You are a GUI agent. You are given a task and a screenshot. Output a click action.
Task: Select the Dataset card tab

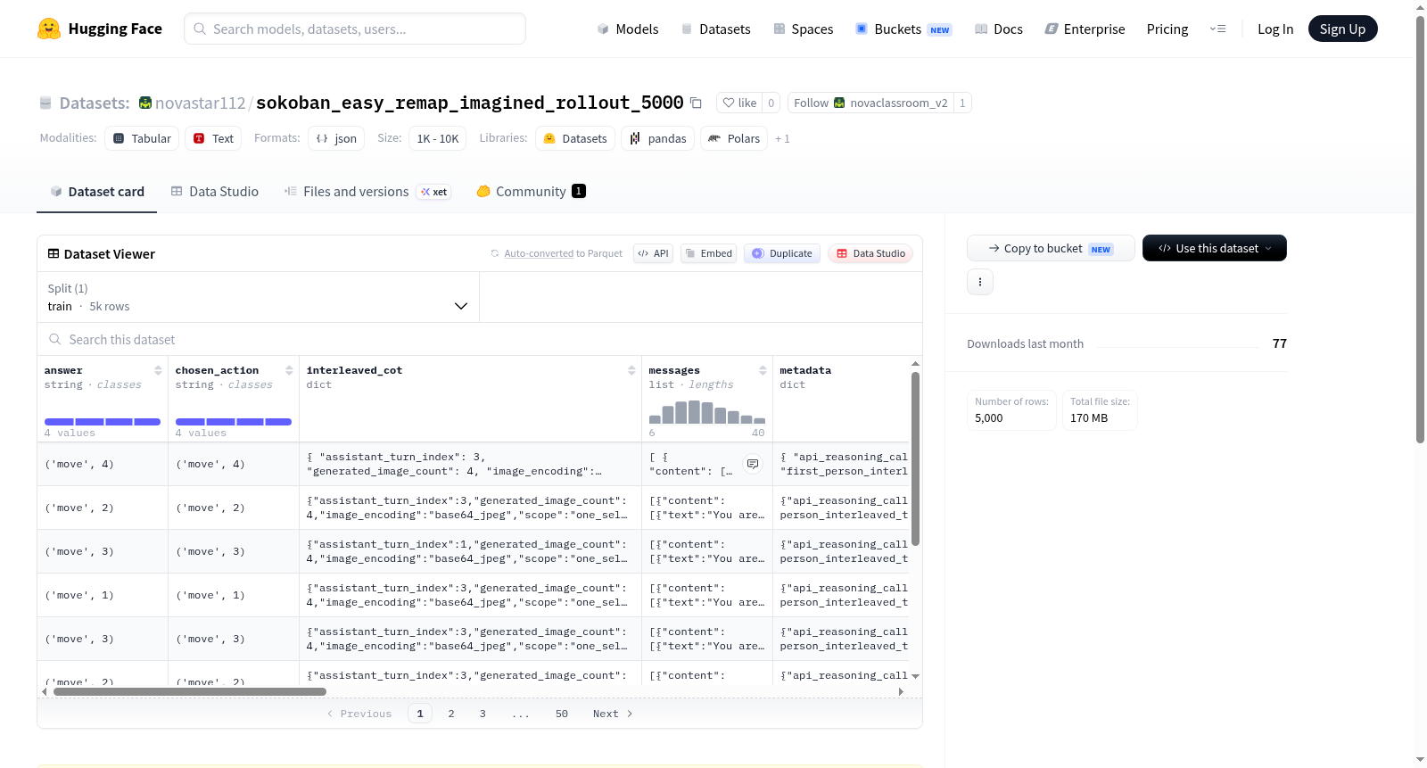[x=96, y=192]
